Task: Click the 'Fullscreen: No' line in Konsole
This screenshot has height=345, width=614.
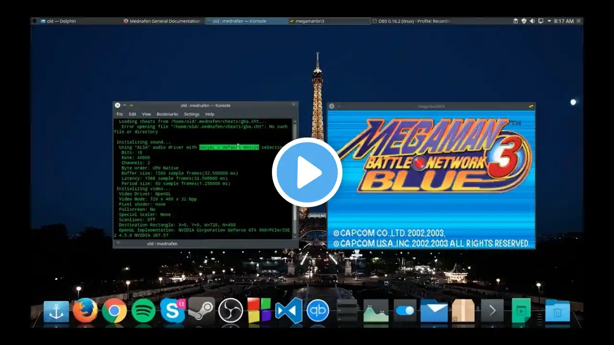Action: (137, 209)
